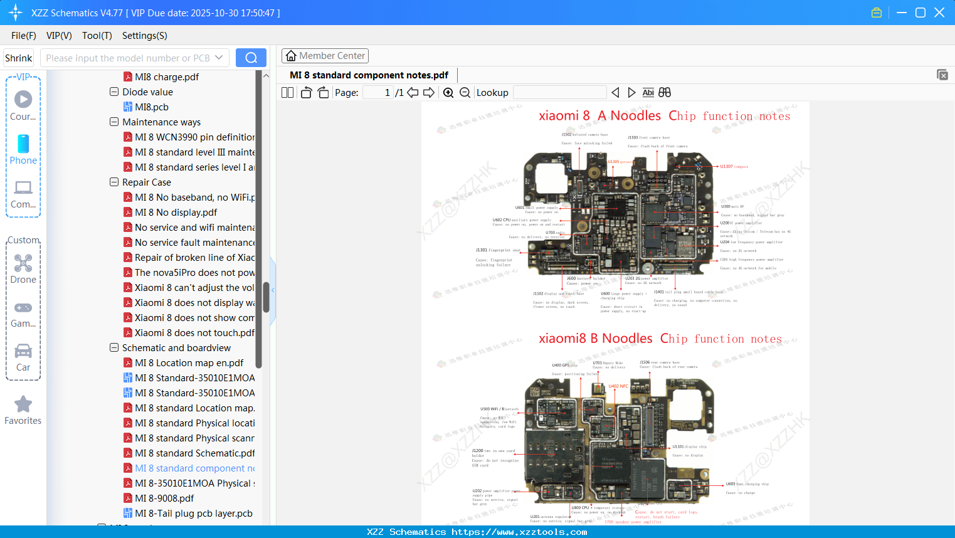This screenshot has height=538, width=955.
Task: Rotate the PDF page counterclockwise
Action: point(305,92)
